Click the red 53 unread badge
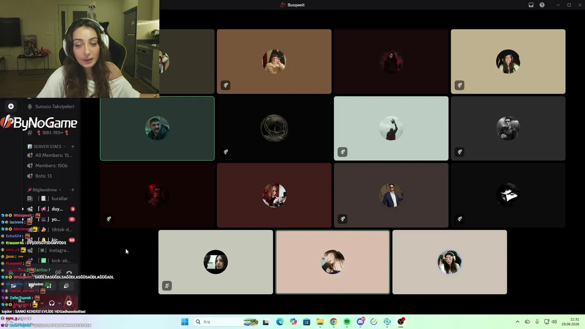Image resolution: width=585 pixels, height=329 pixels. tap(72, 240)
